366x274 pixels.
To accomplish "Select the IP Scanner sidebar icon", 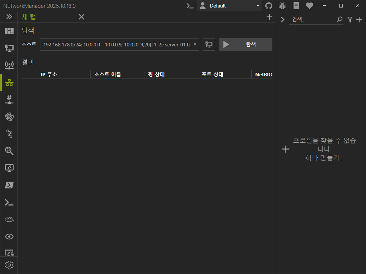I will (9, 82).
